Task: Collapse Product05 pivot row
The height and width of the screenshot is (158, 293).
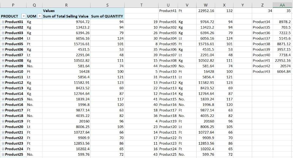Action: point(3,44)
